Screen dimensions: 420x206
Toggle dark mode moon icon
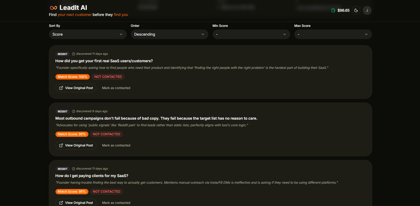pos(356,10)
